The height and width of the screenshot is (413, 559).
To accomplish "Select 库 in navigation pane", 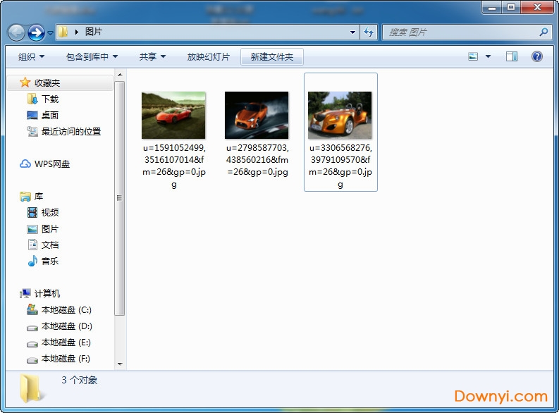I will coord(39,197).
